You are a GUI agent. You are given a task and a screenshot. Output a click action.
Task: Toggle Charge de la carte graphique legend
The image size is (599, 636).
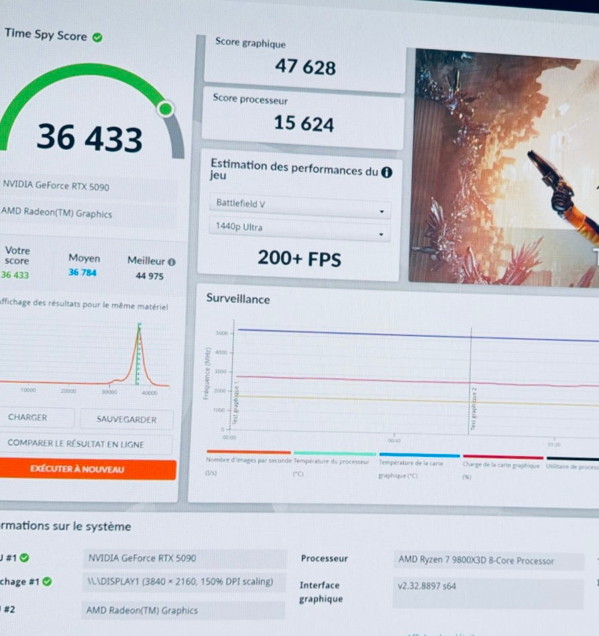502,467
